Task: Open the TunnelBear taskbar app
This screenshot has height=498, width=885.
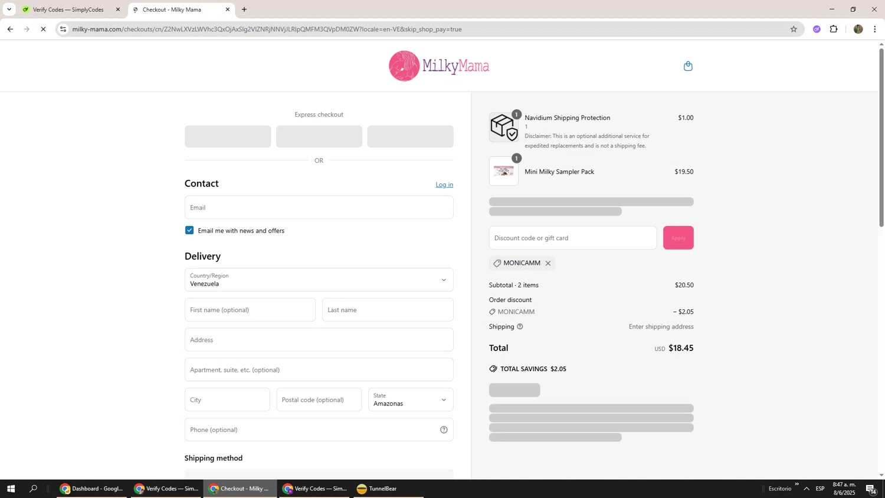Action: pos(388,489)
